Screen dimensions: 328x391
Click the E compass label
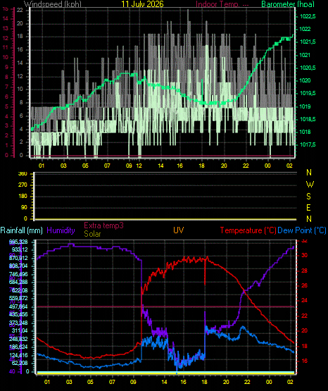(308, 208)
